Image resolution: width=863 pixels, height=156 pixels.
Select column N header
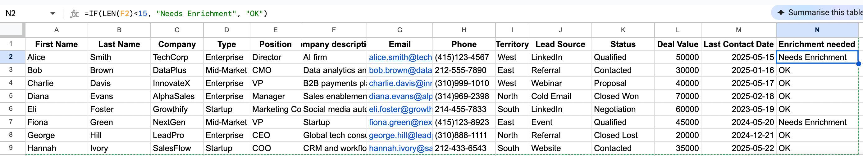tap(817, 30)
